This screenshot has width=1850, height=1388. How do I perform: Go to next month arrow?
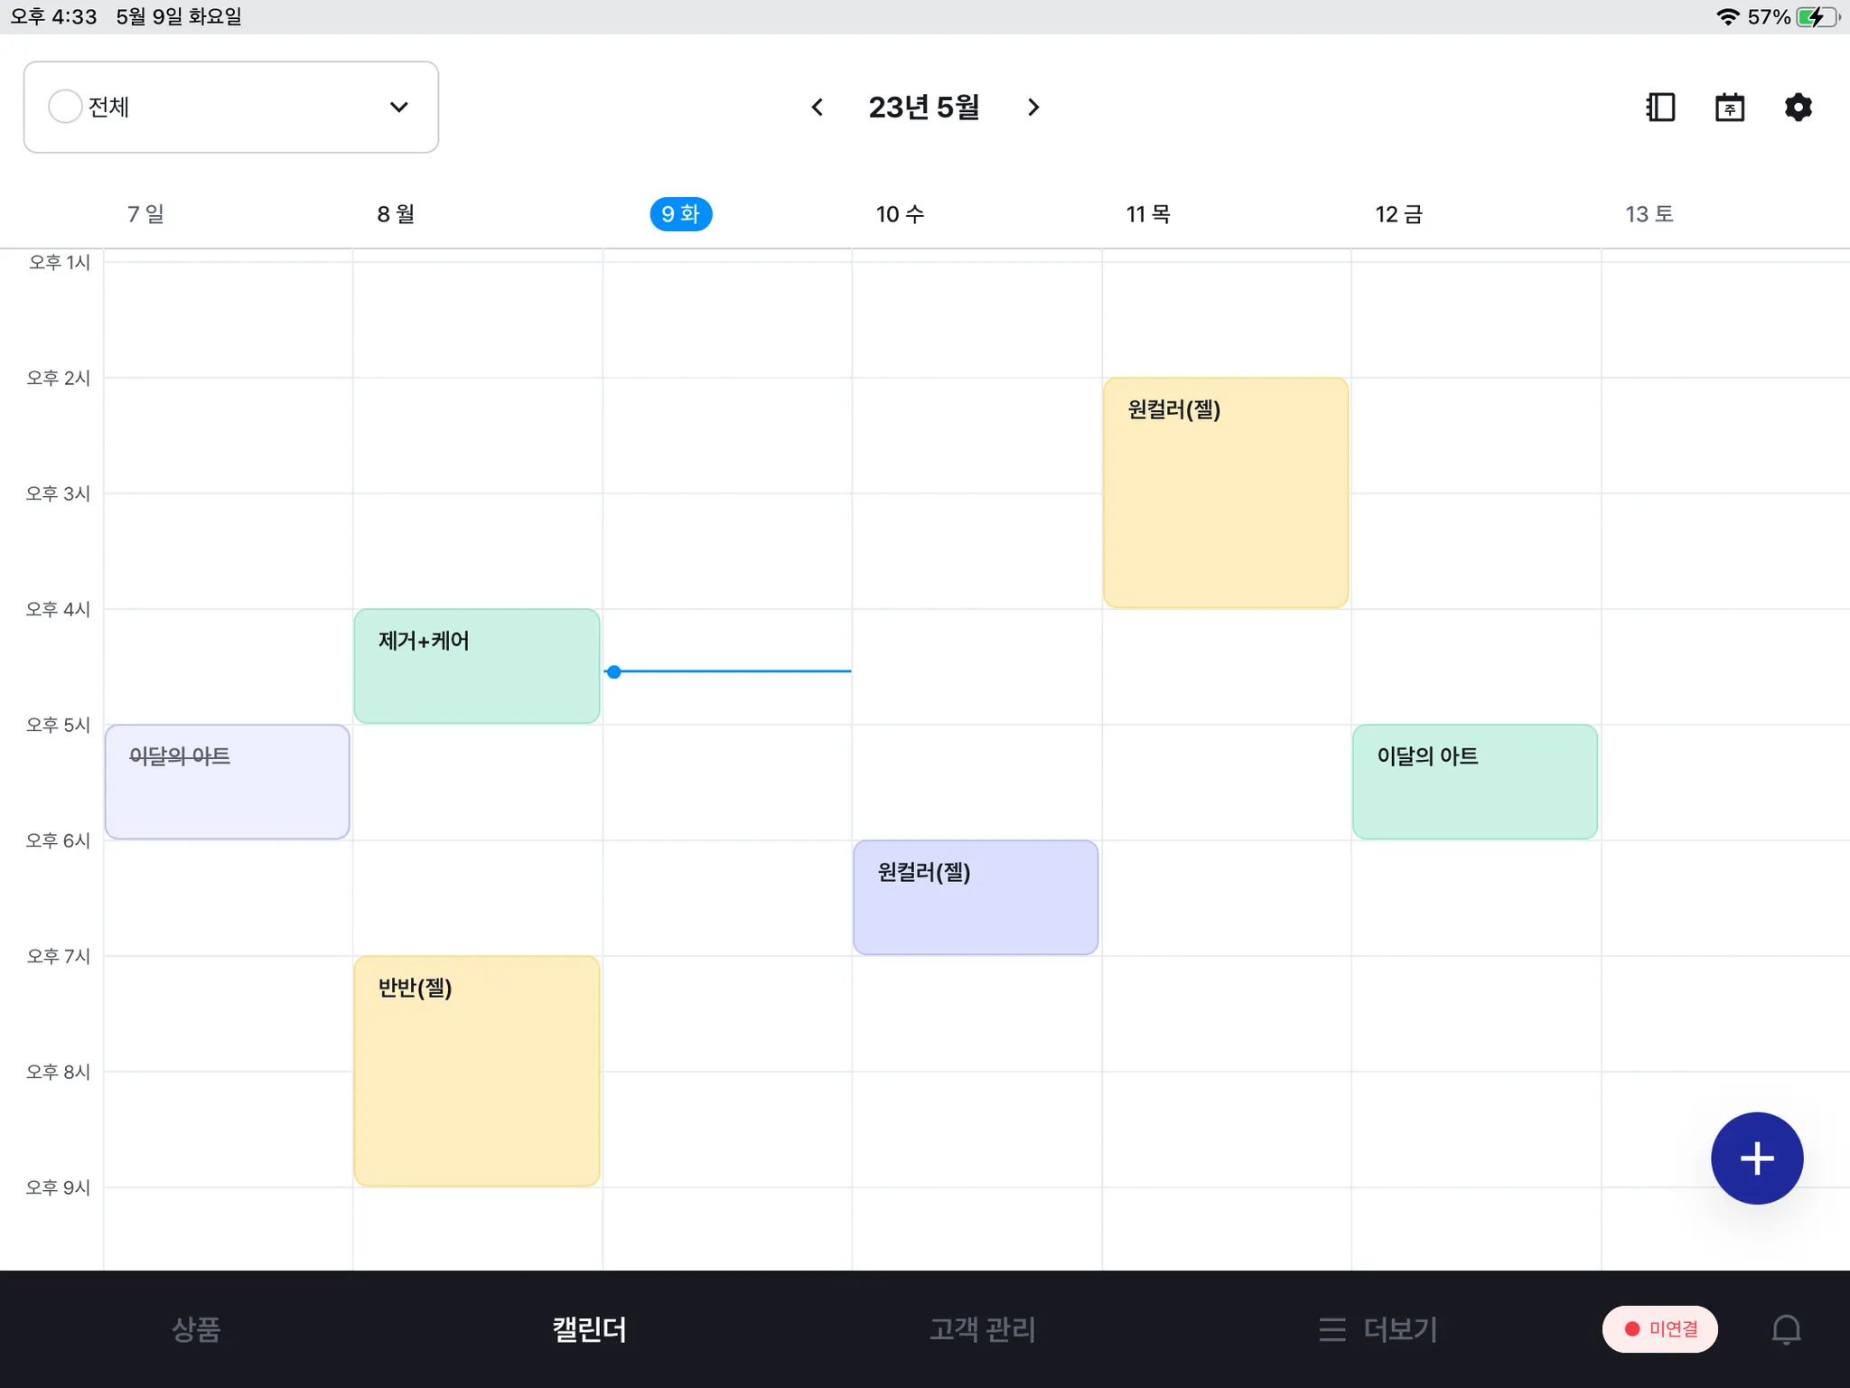[x=1033, y=108]
